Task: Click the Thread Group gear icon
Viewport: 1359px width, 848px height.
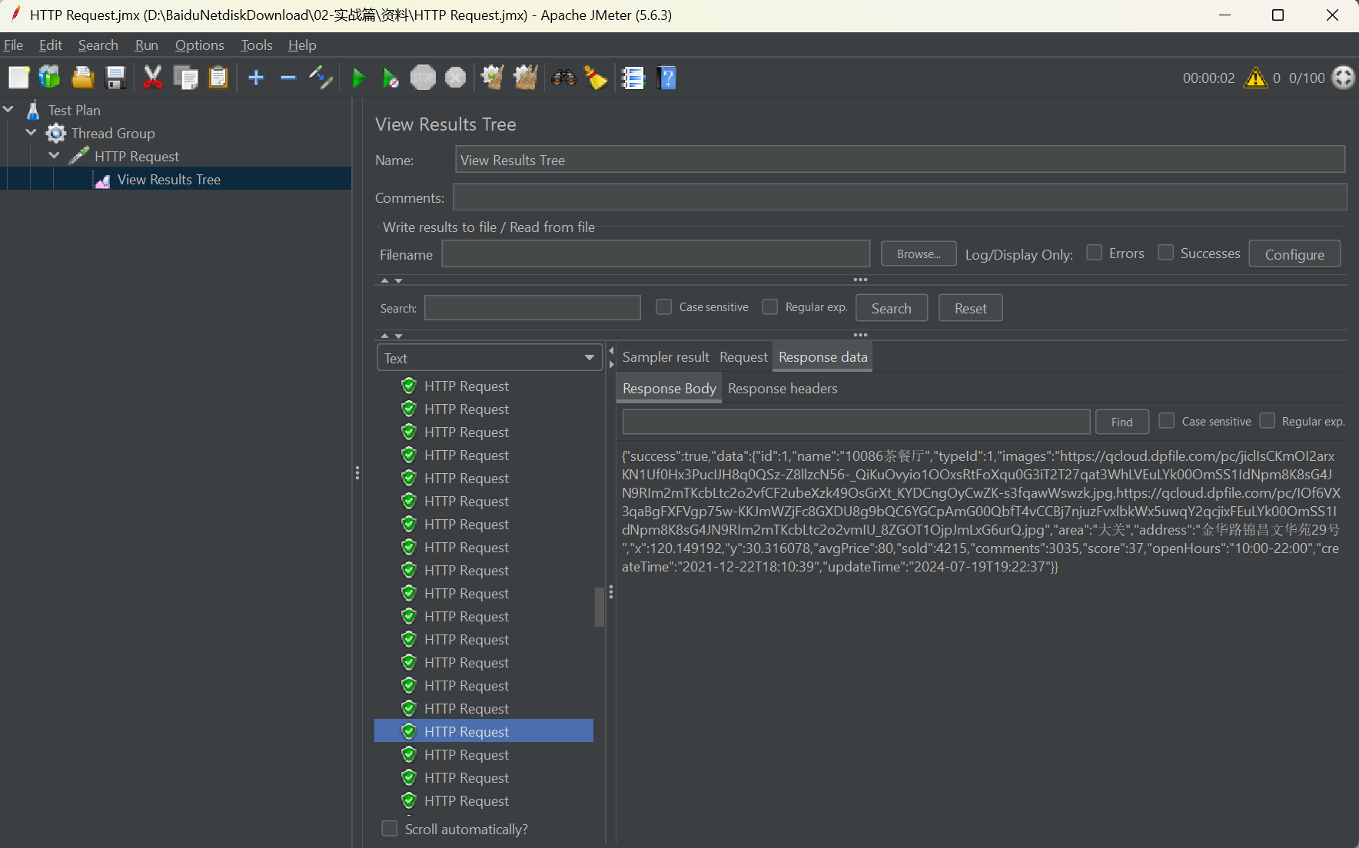Action: coord(56,134)
